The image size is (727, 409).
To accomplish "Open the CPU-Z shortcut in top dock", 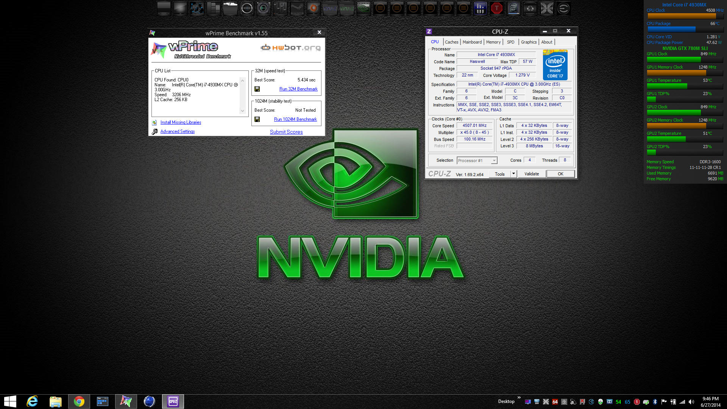I will [330, 8].
